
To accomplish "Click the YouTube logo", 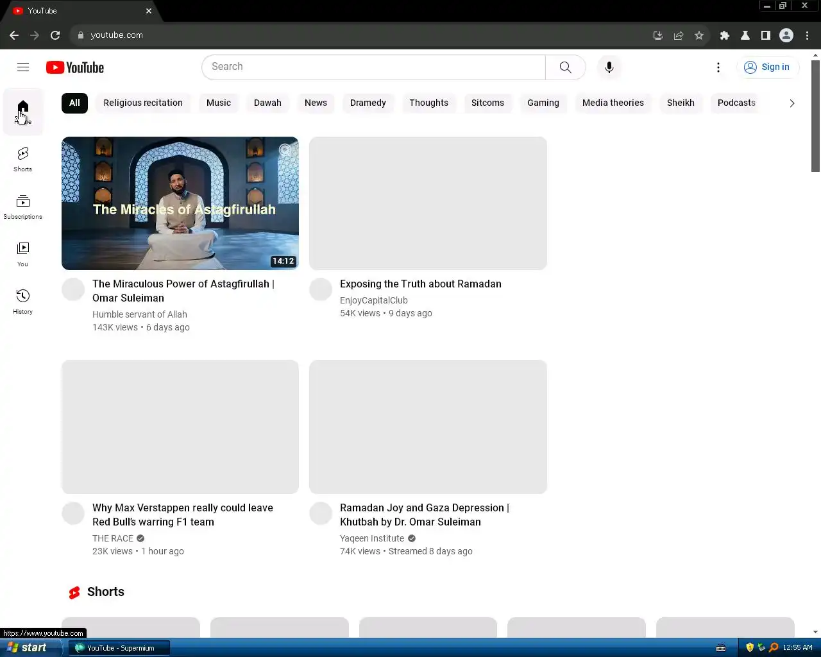I will 75,67.
